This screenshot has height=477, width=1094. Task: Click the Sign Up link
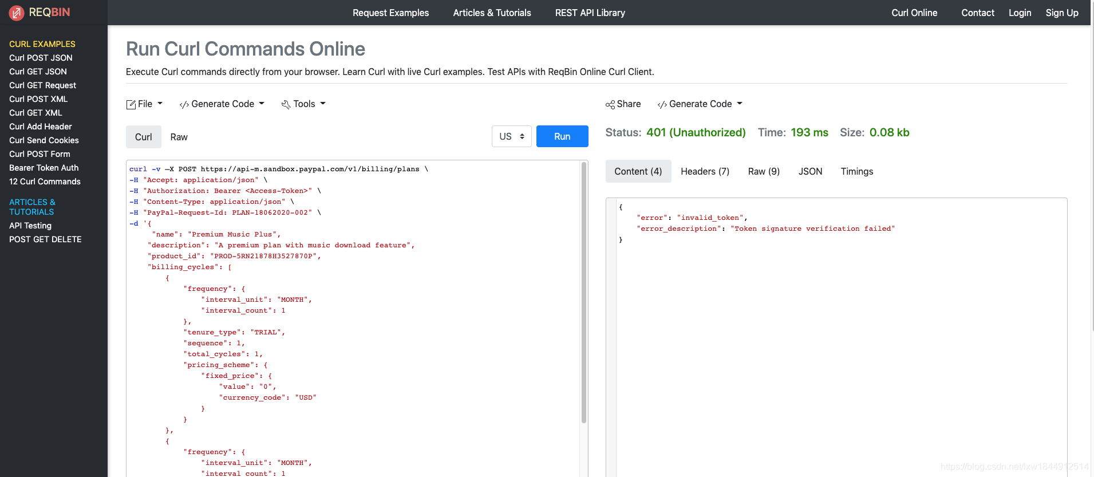(1062, 13)
